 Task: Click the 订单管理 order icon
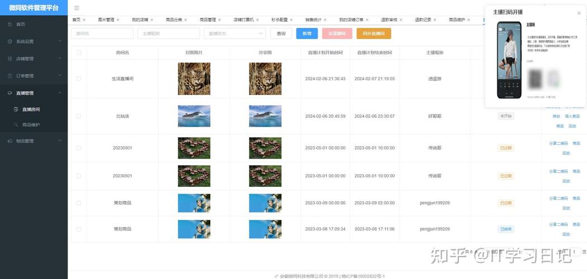(10, 76)
